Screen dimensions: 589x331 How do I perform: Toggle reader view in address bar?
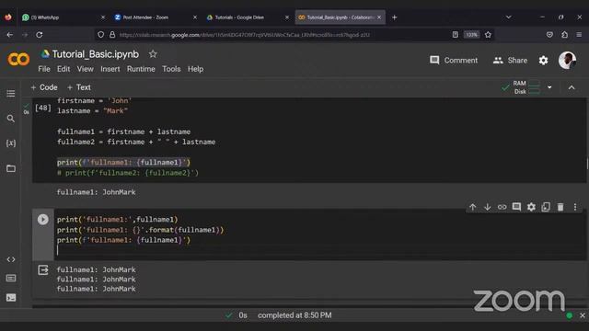[455, 35]
